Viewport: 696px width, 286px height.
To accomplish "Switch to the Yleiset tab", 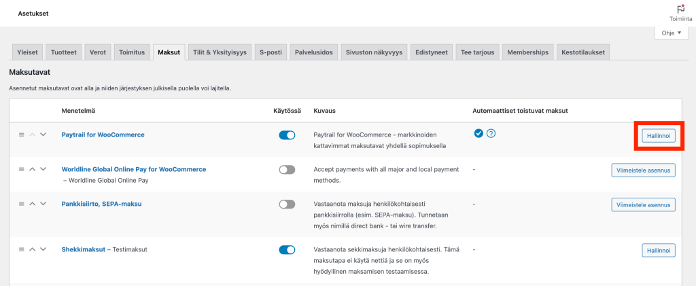I will (x=27, y=52).
